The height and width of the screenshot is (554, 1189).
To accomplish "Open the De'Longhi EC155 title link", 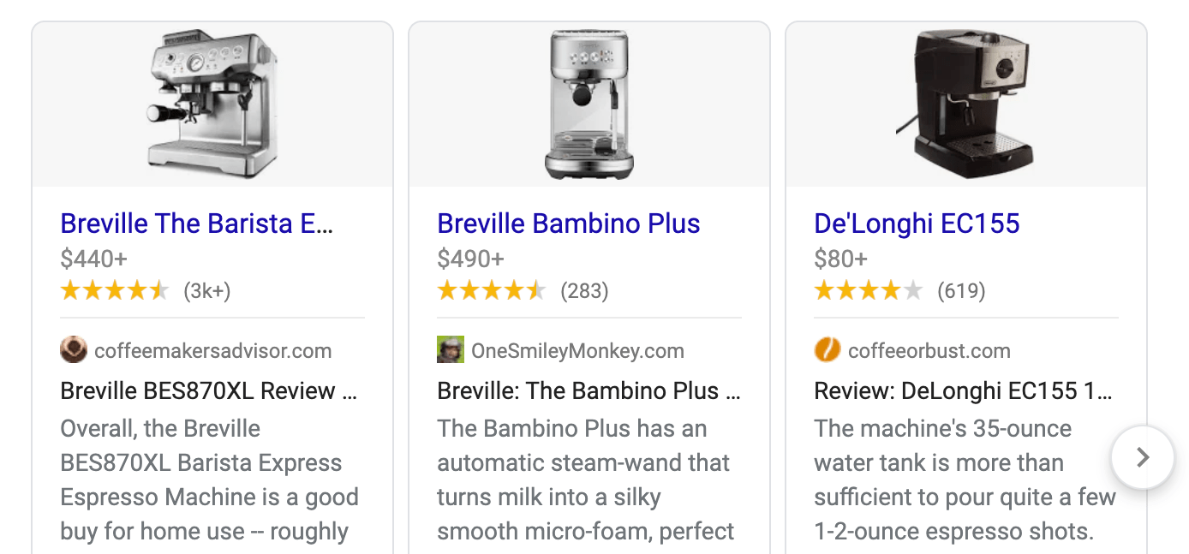I will tap(917, 223).
